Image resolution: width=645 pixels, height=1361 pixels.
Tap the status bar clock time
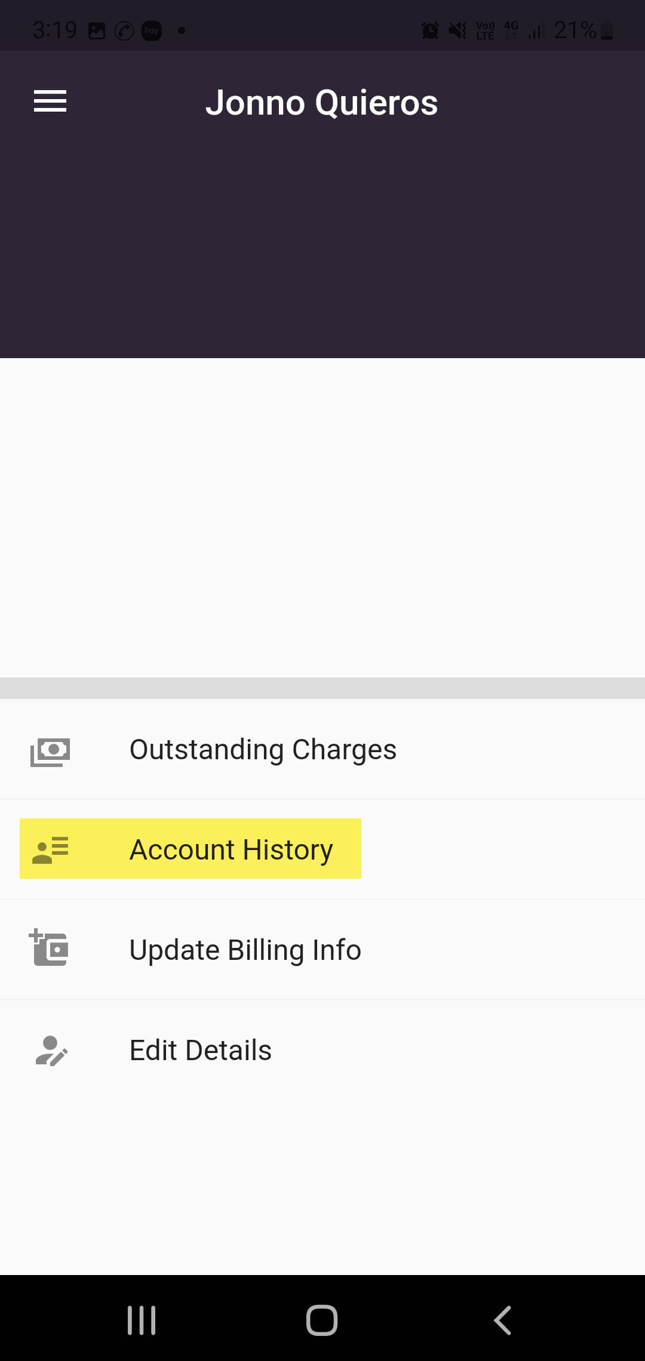tap(54, 30)
